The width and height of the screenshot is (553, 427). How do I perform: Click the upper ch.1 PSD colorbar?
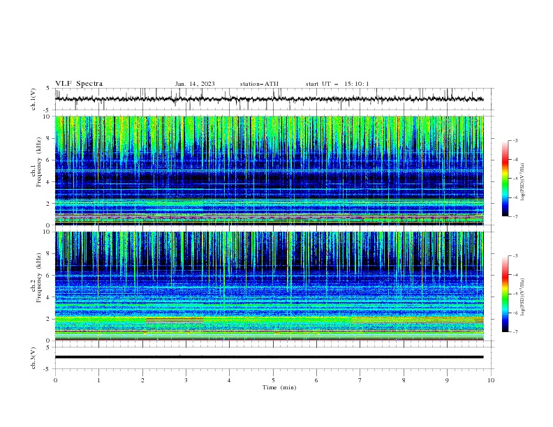pos(505,178)
